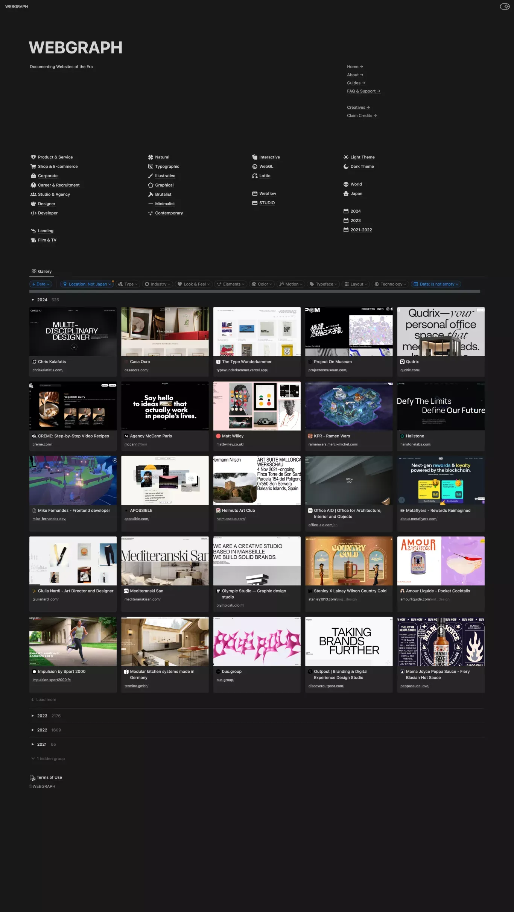Click the Load more button
Image resolution: width=514 pixels, height=912 pixels.
point(44,699)
